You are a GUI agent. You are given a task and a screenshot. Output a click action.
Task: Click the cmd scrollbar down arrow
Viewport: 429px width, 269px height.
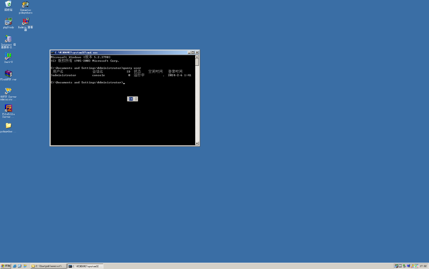click(x=197, y=143)
